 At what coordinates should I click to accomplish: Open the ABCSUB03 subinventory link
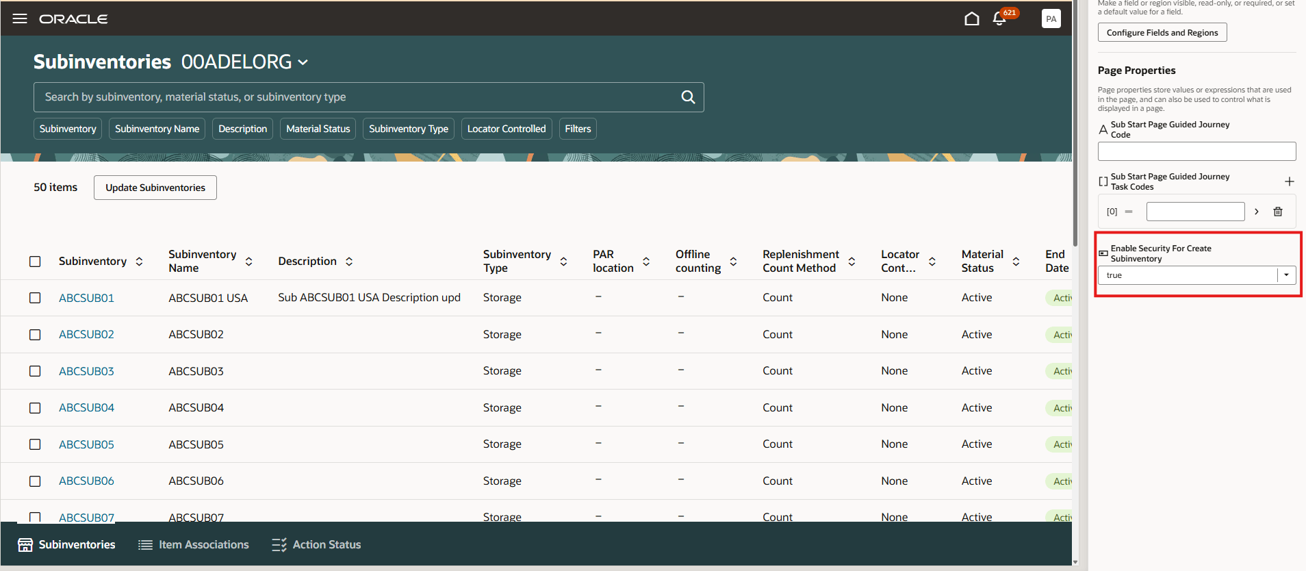pyautogui.click(x=86, y=371)
